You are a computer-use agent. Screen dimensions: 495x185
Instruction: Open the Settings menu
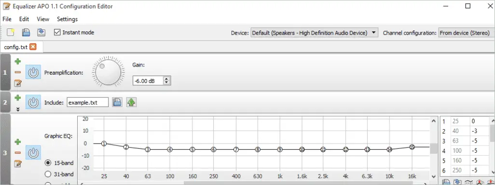[67, 19]
